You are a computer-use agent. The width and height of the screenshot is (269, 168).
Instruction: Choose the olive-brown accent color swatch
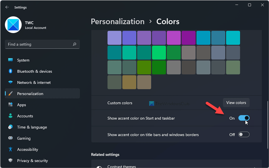click(130, 82)
